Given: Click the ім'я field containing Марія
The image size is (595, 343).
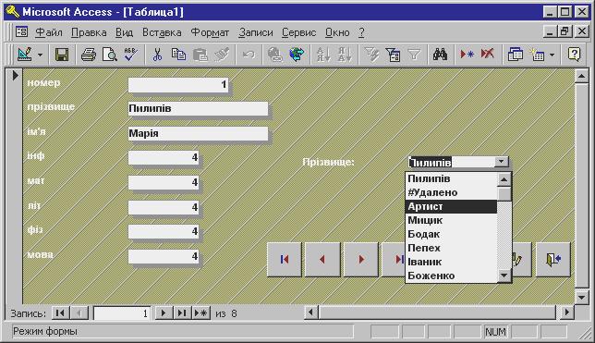Looking at the screenshot, I should 198,133.
